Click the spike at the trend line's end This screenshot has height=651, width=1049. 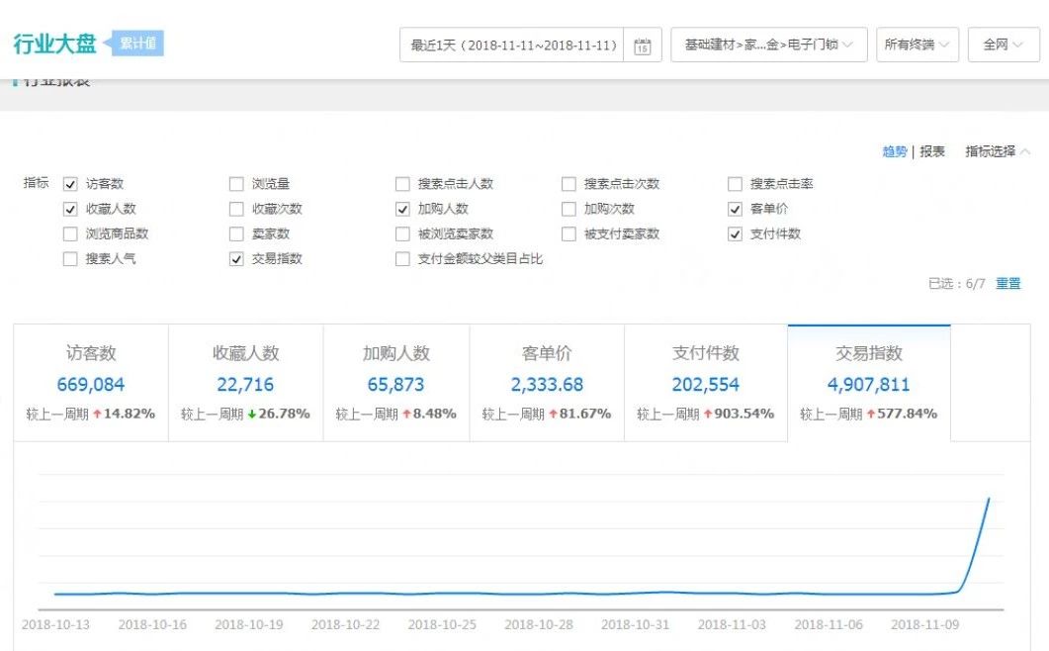pyautogui.click(x=989, y=499)
